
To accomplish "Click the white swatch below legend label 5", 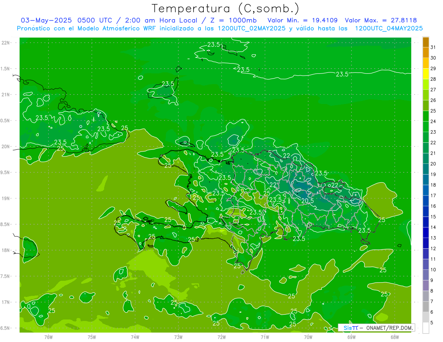I will [x=426, y=328].
